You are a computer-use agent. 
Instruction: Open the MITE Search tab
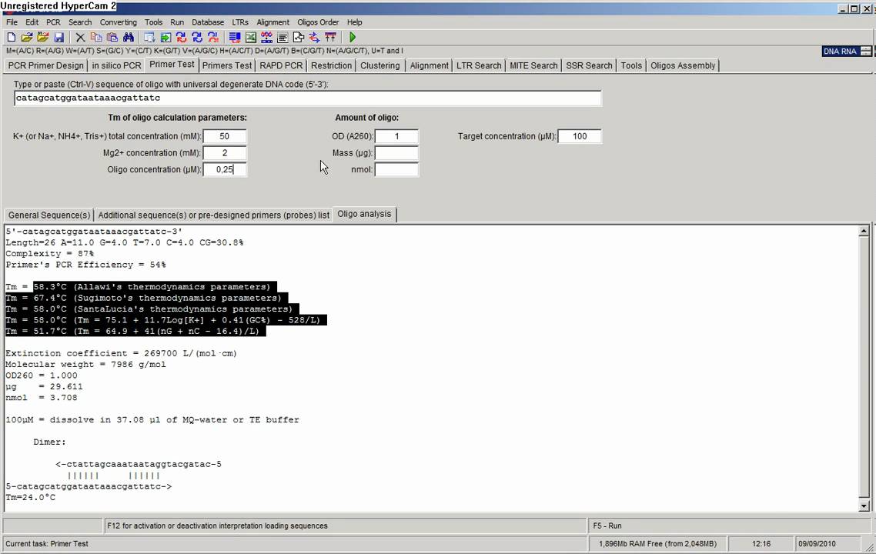pos(533,65)
